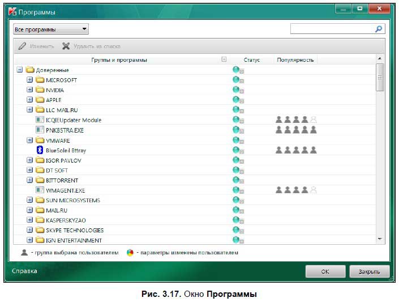Click popularity rating of BlueSoleil Bttray
Image resolution: width=399 pixels, height=302 pixels.
(296, 150)
